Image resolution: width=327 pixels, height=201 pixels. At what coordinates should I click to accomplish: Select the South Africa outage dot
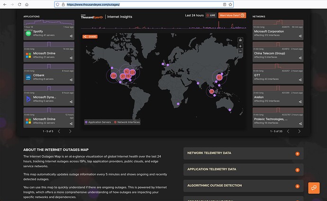[178, 104]
